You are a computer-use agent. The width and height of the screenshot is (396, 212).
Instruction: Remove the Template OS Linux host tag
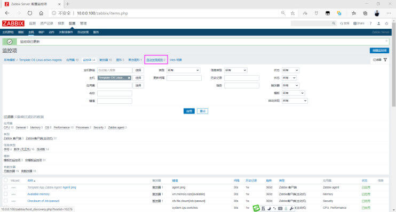click(129, 78)
